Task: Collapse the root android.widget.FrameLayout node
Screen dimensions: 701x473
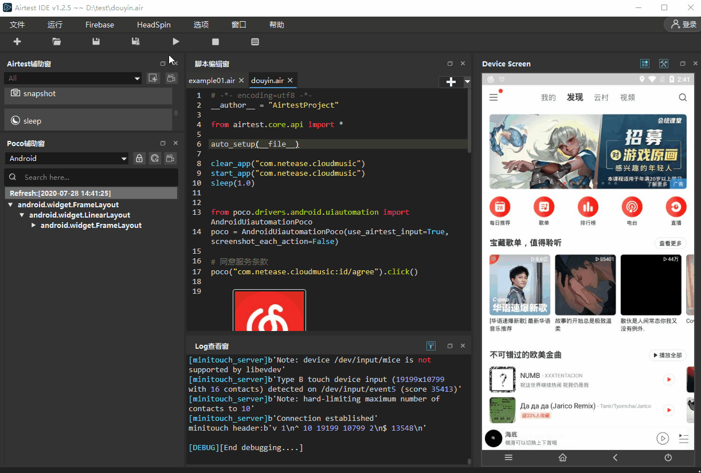Action: (x=11, y=204)
